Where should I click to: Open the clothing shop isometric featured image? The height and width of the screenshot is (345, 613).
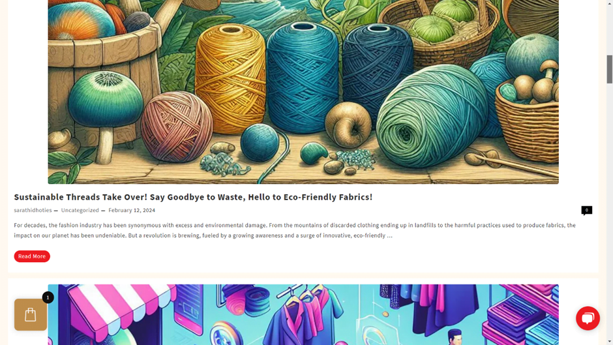tap(303, 314)
